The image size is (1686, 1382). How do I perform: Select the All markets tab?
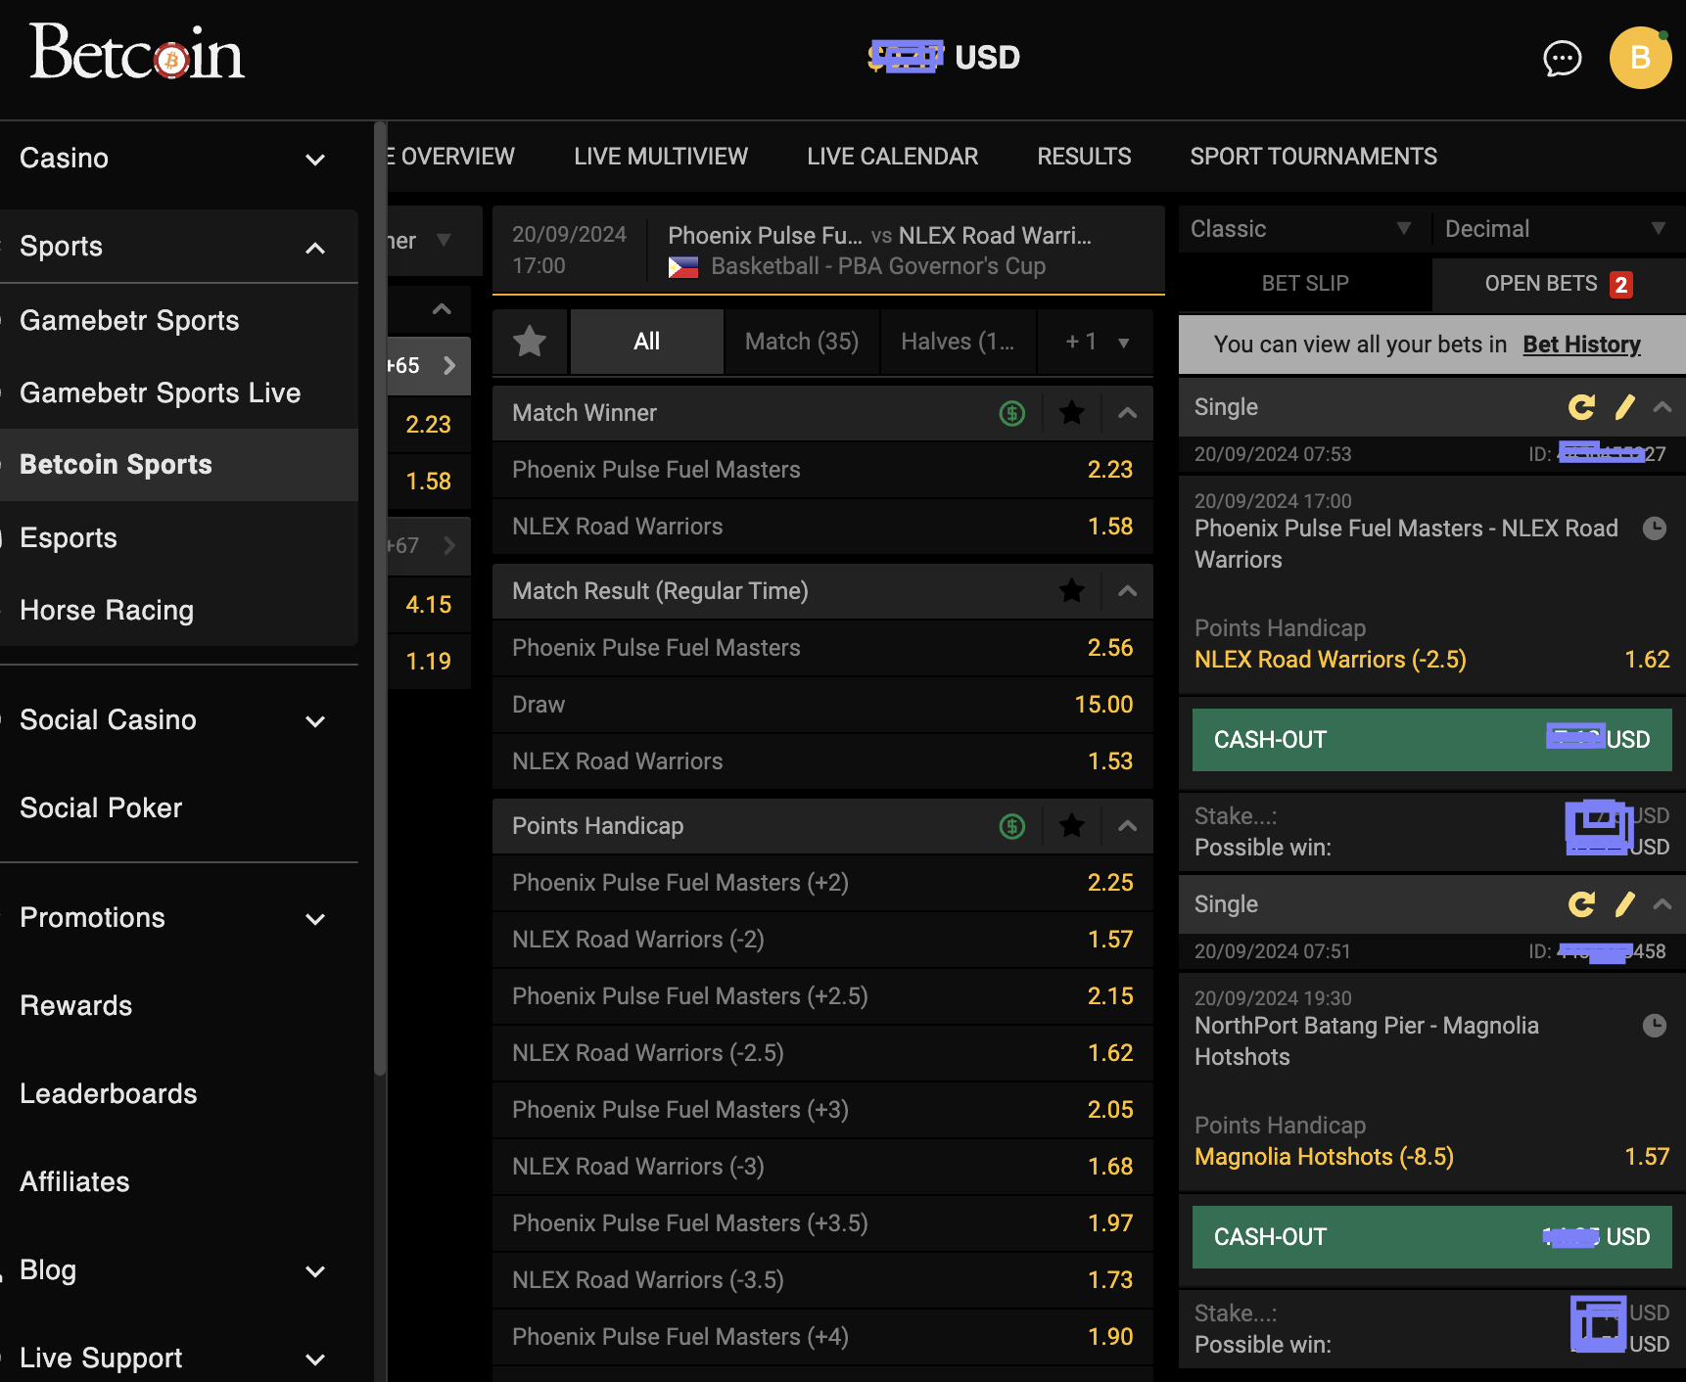(x=646, y=342)
